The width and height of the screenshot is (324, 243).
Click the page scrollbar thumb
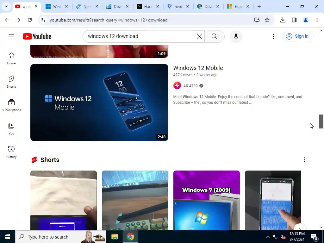321,121
